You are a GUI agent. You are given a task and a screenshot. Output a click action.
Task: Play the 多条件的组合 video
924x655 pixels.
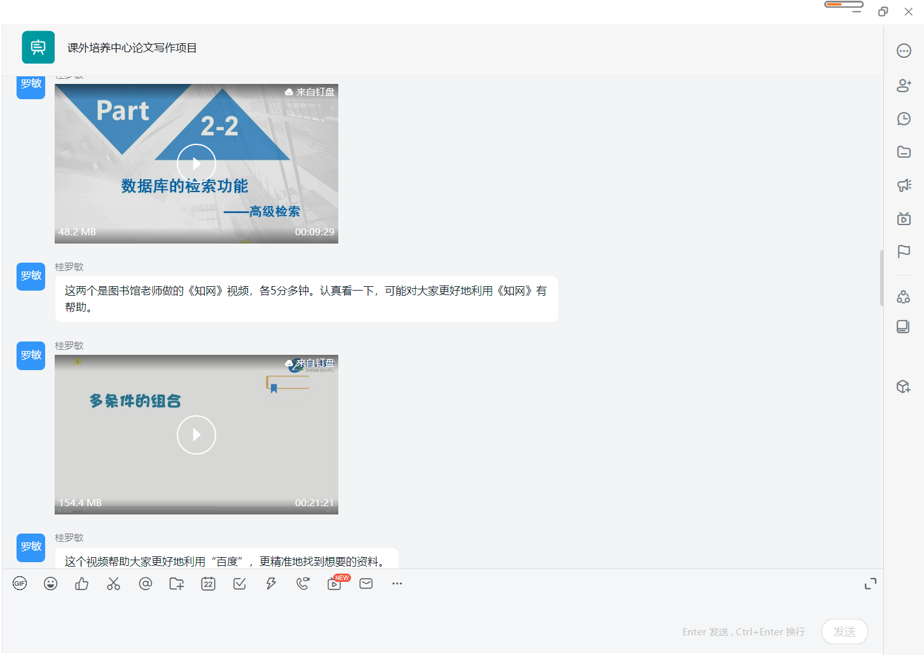197,435
